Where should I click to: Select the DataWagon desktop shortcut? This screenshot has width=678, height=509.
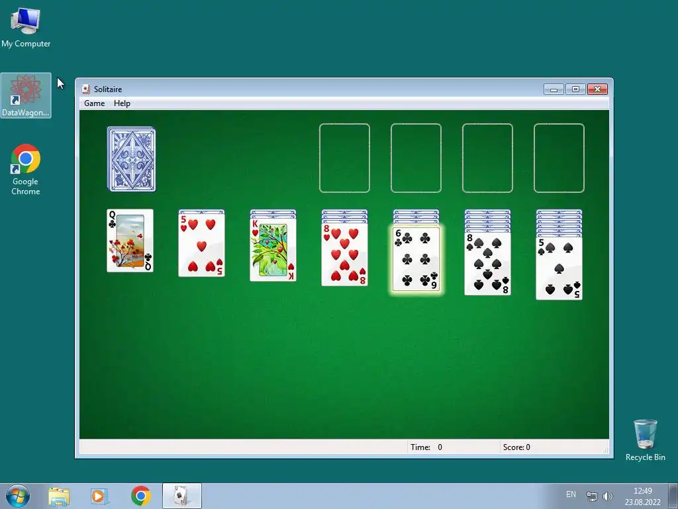coord(26,95)
